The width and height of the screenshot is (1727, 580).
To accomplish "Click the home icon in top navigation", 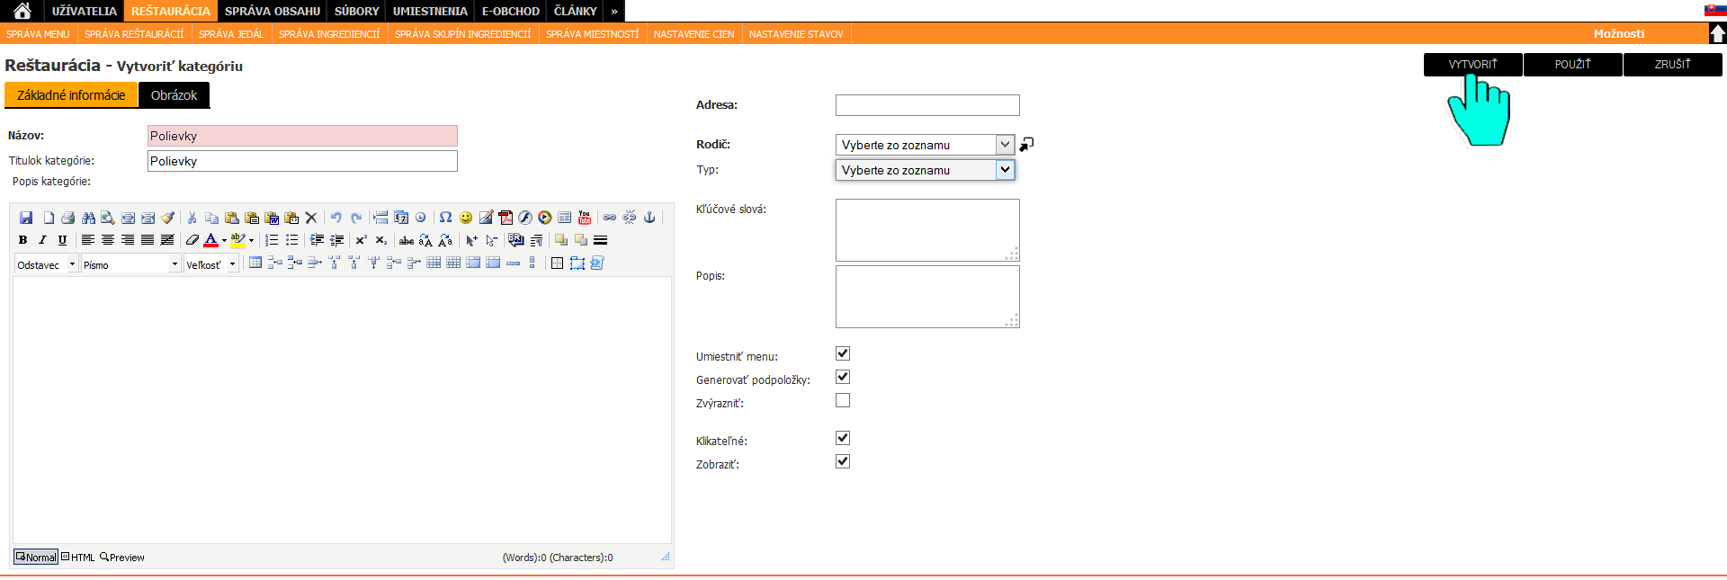I will click(x=22, y=11).
